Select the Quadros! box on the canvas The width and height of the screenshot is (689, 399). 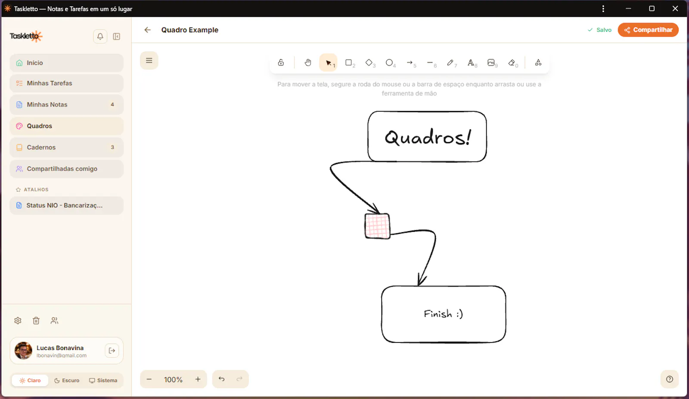click(x=427, y=137)
